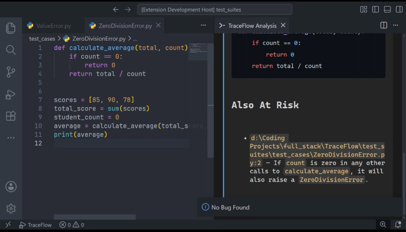Open the errors and warnings counter
406x232 pixels.
click(72, 225)
